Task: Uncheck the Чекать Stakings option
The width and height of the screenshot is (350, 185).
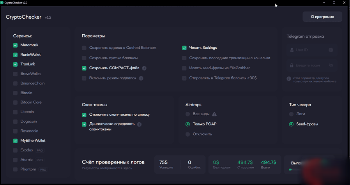Action: point(184,48)
